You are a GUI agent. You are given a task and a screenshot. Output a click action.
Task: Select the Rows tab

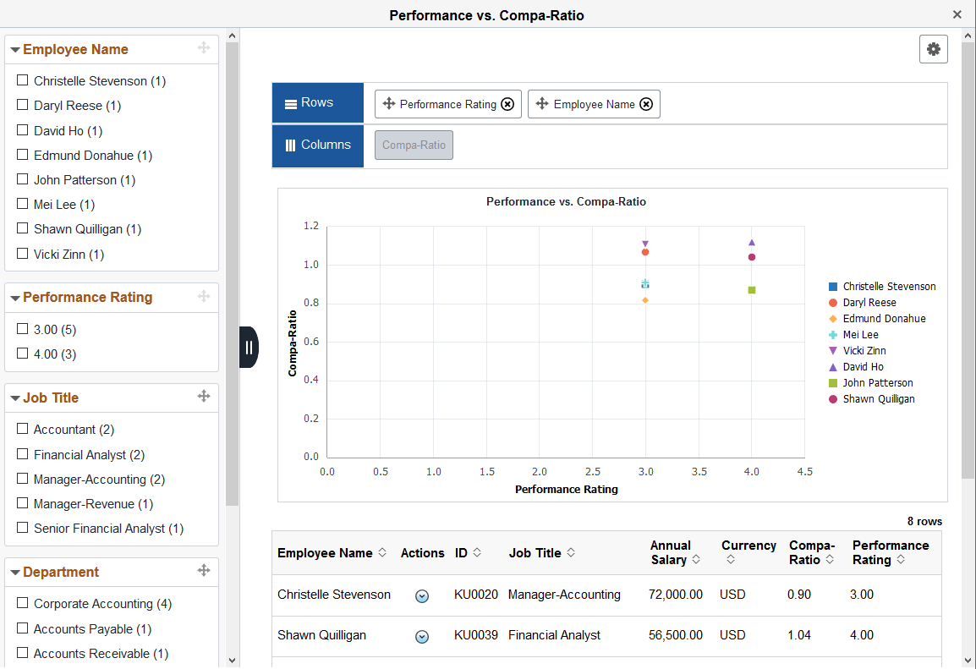pos(317,102)
